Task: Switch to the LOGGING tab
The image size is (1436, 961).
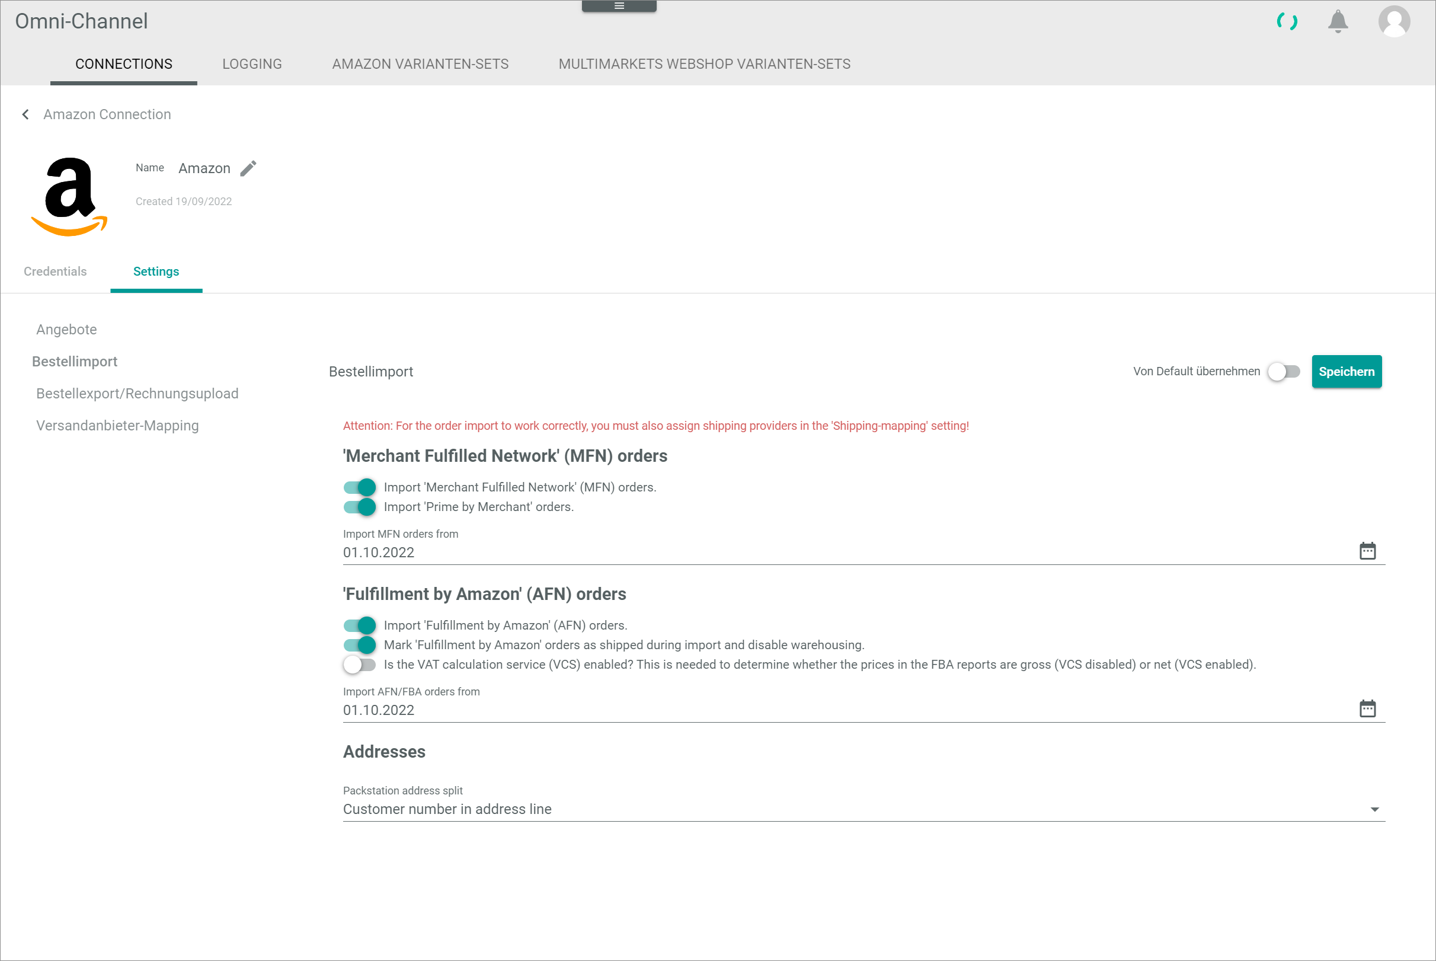Action: (x=252, y=65)
